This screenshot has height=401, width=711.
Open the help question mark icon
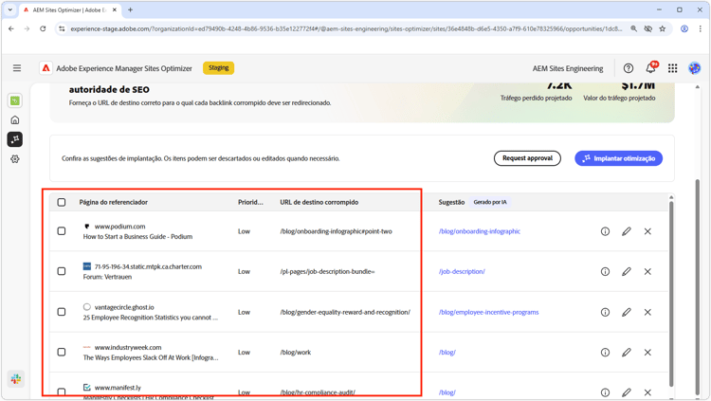tap(628, 68)
